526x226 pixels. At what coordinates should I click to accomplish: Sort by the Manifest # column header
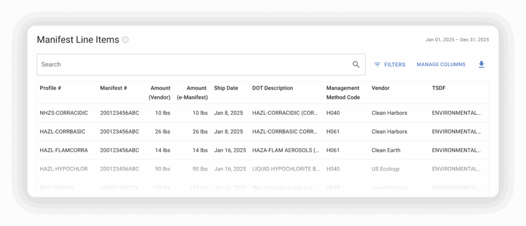coord(113,88)
